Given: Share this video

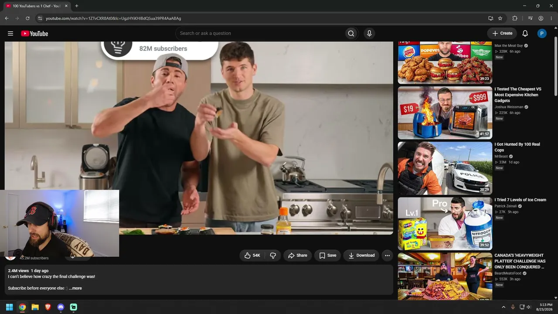Looking at the screenshot, I should point(298,256).
